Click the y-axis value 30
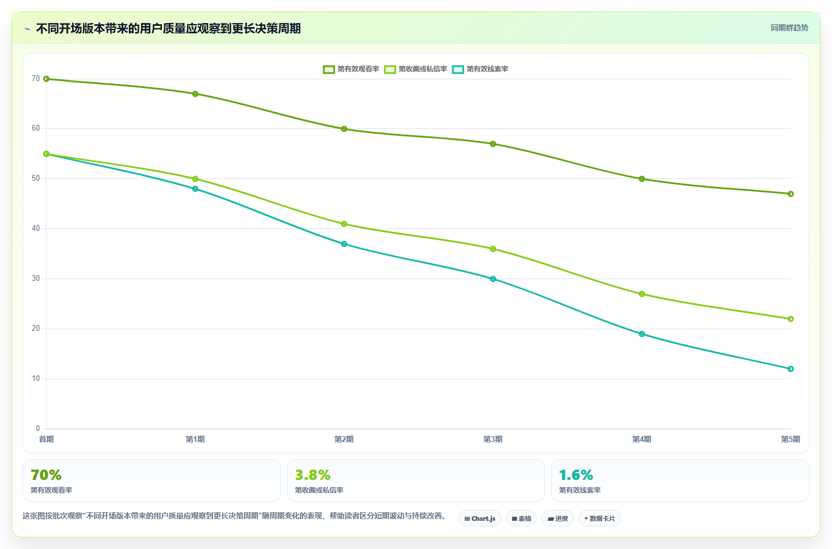Viewport: 832px width, 549px height. click(36, 279)
